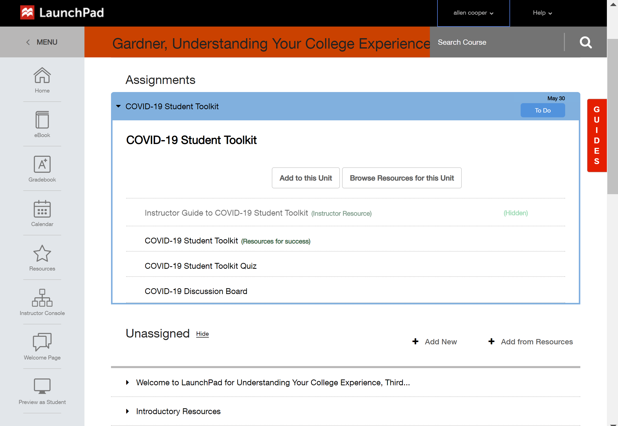The height and width of the screenshot is (426, 618).
Task: Click the Gardner course title in header
Action: 271,43
